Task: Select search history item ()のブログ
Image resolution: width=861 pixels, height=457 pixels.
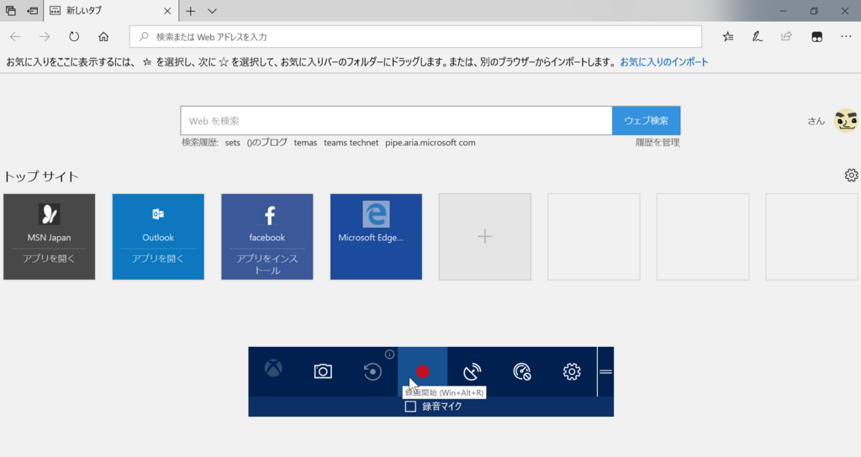Action: pos(267,143)
